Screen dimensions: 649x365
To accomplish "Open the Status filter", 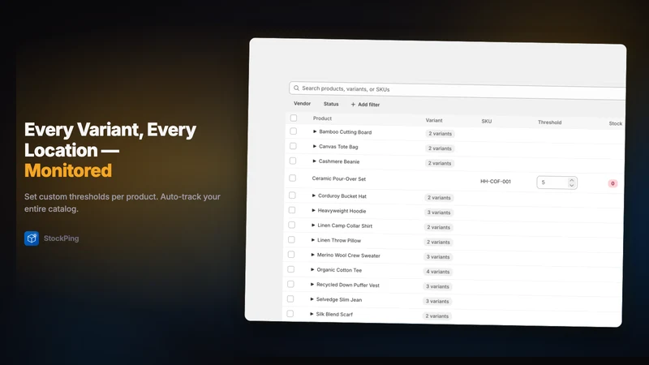I will coord(331,104).
